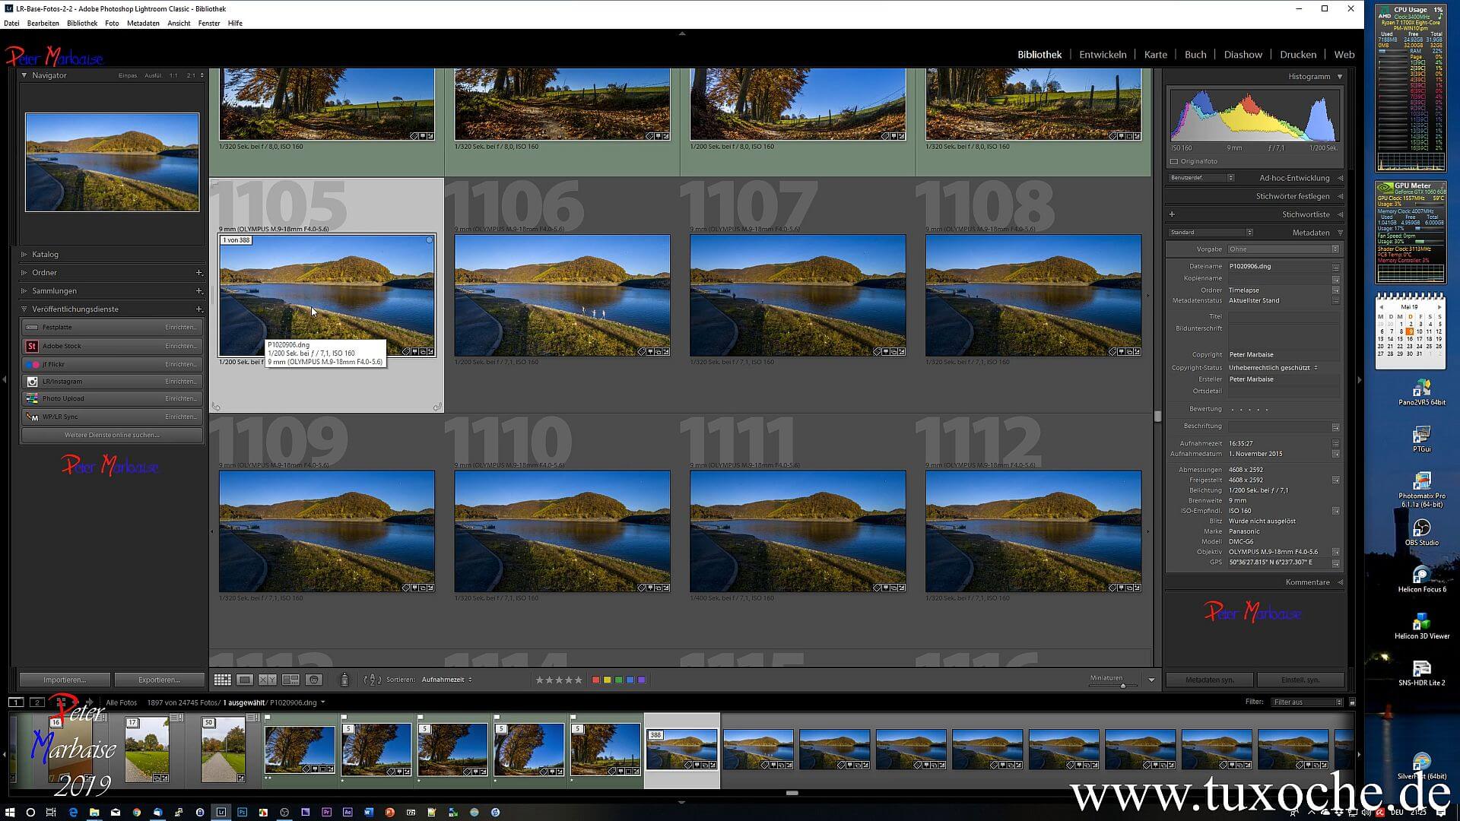This screenshot has height=821, width=1460.
Task: Open the Benutzerdef. preset dropdown
Action: click(x=1201, y=178)
